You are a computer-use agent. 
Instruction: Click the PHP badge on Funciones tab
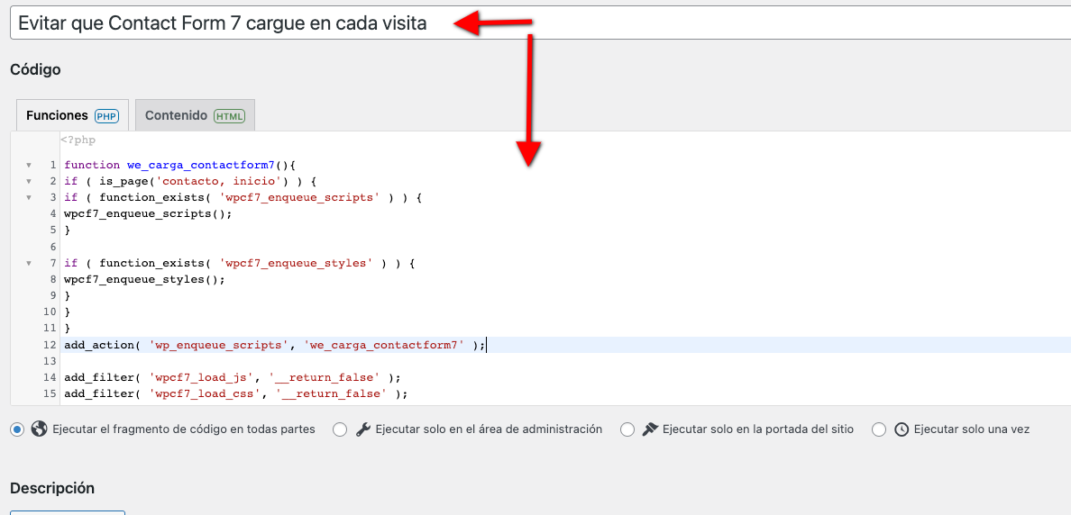click(x=106, y=116)
